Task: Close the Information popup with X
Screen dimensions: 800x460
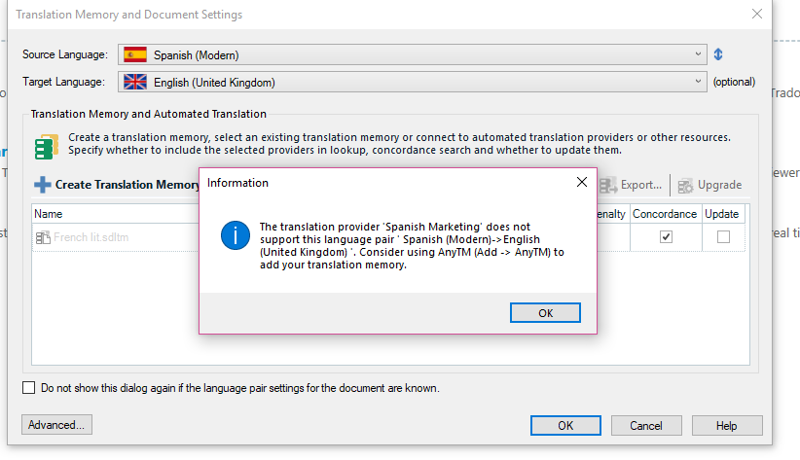Action: point(582,182)
